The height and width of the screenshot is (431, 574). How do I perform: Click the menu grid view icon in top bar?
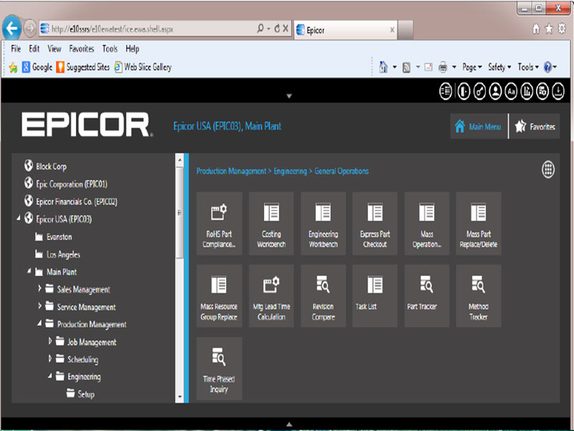tap(446, 91)
